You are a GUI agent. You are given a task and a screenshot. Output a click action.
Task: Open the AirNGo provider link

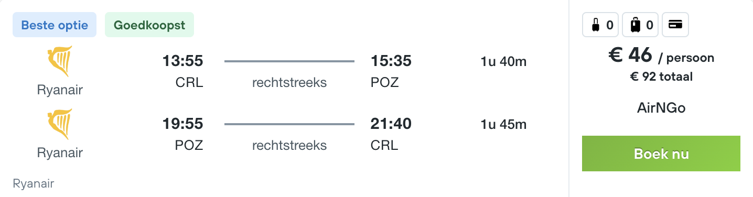point(661,108)
